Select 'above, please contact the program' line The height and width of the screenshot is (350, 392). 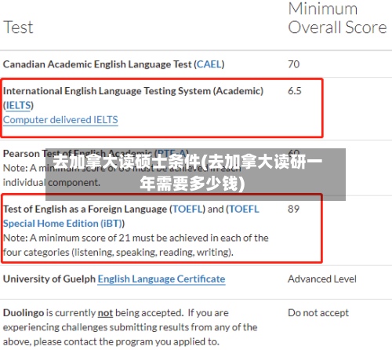pos(111,341)
